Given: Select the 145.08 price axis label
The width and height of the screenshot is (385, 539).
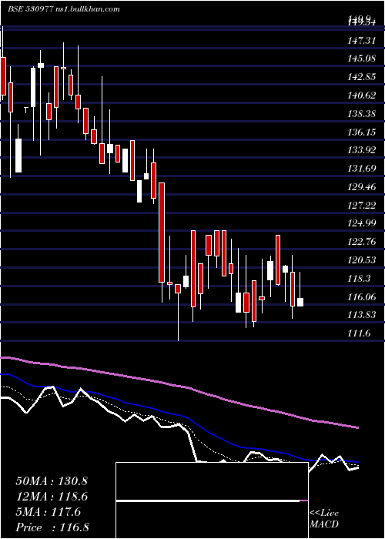Looking at the screenshot, I should point(361,59).
